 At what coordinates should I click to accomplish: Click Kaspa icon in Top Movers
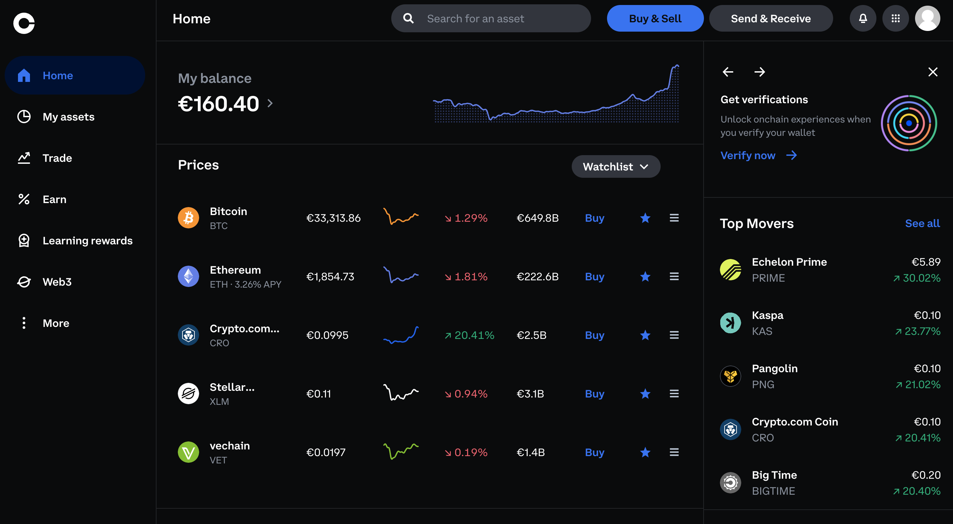click(730, 323)
